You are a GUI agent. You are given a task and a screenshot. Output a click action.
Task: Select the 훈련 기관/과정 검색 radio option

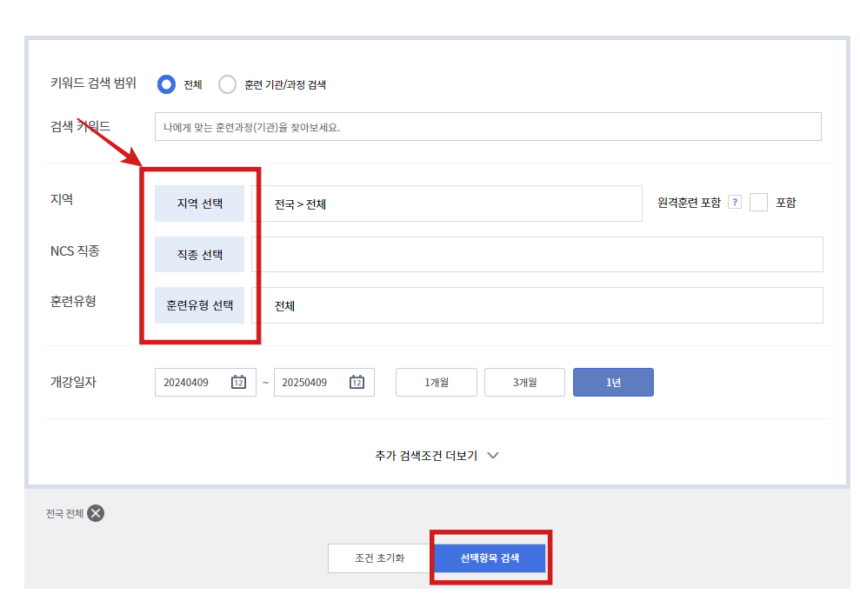(x=226, y=84)
